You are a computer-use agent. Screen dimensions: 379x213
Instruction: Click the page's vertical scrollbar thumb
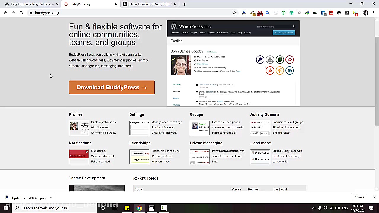coord(377,80)
